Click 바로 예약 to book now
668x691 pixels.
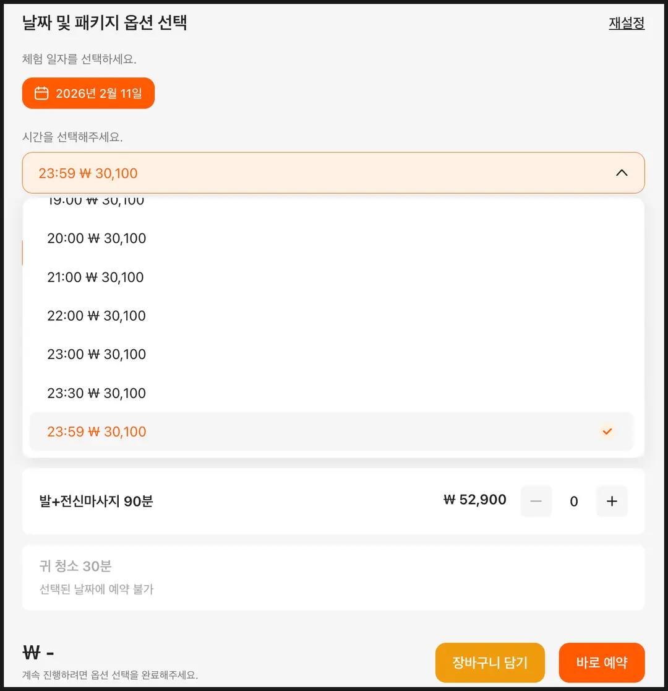[x=601, y=663]
